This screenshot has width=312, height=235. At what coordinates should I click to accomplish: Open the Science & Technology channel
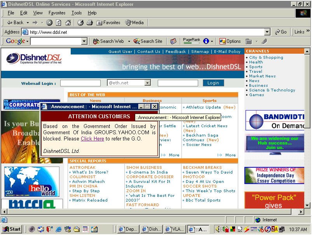point(272,90)
